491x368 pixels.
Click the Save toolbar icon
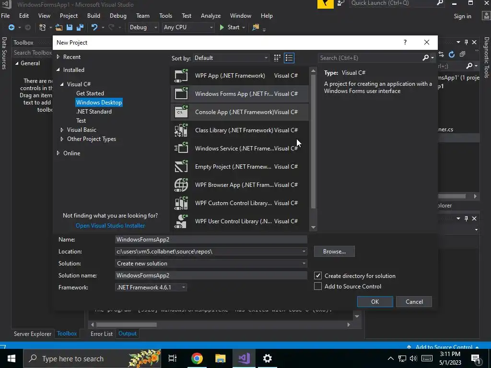pos(70,27)
